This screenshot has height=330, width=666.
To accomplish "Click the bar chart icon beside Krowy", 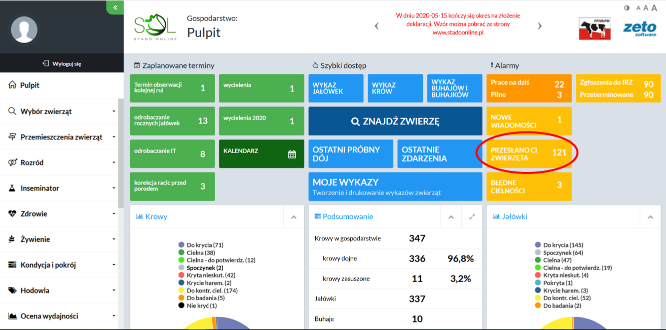I will click(x=140, y=216).
